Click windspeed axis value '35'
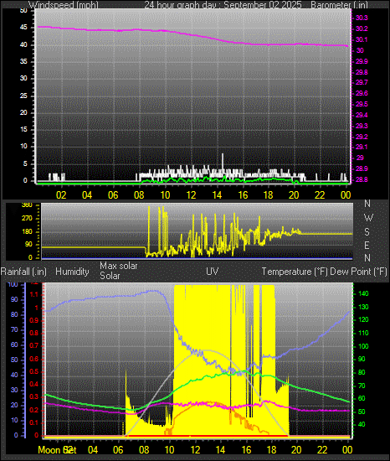390x461 pixels. click(23, 61)
